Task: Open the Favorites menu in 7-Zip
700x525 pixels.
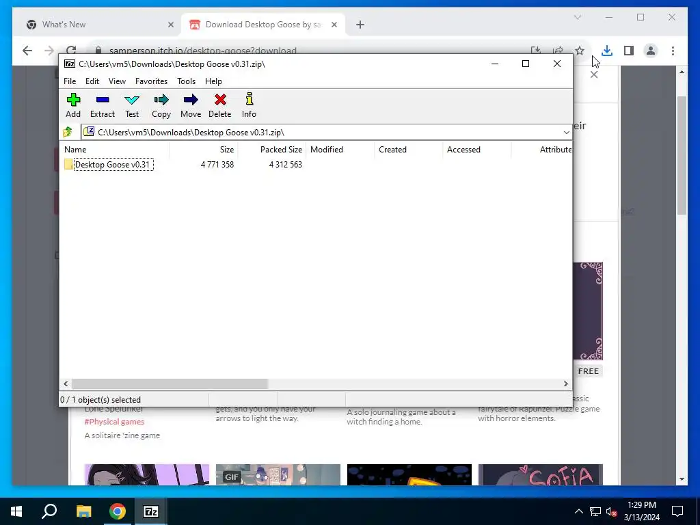Action: (151, 81)
